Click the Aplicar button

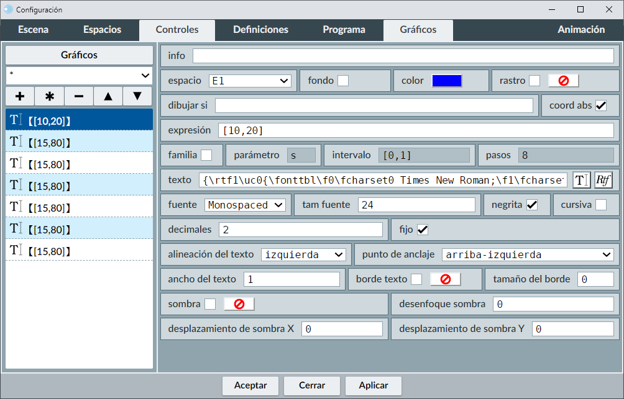[374, 385]
